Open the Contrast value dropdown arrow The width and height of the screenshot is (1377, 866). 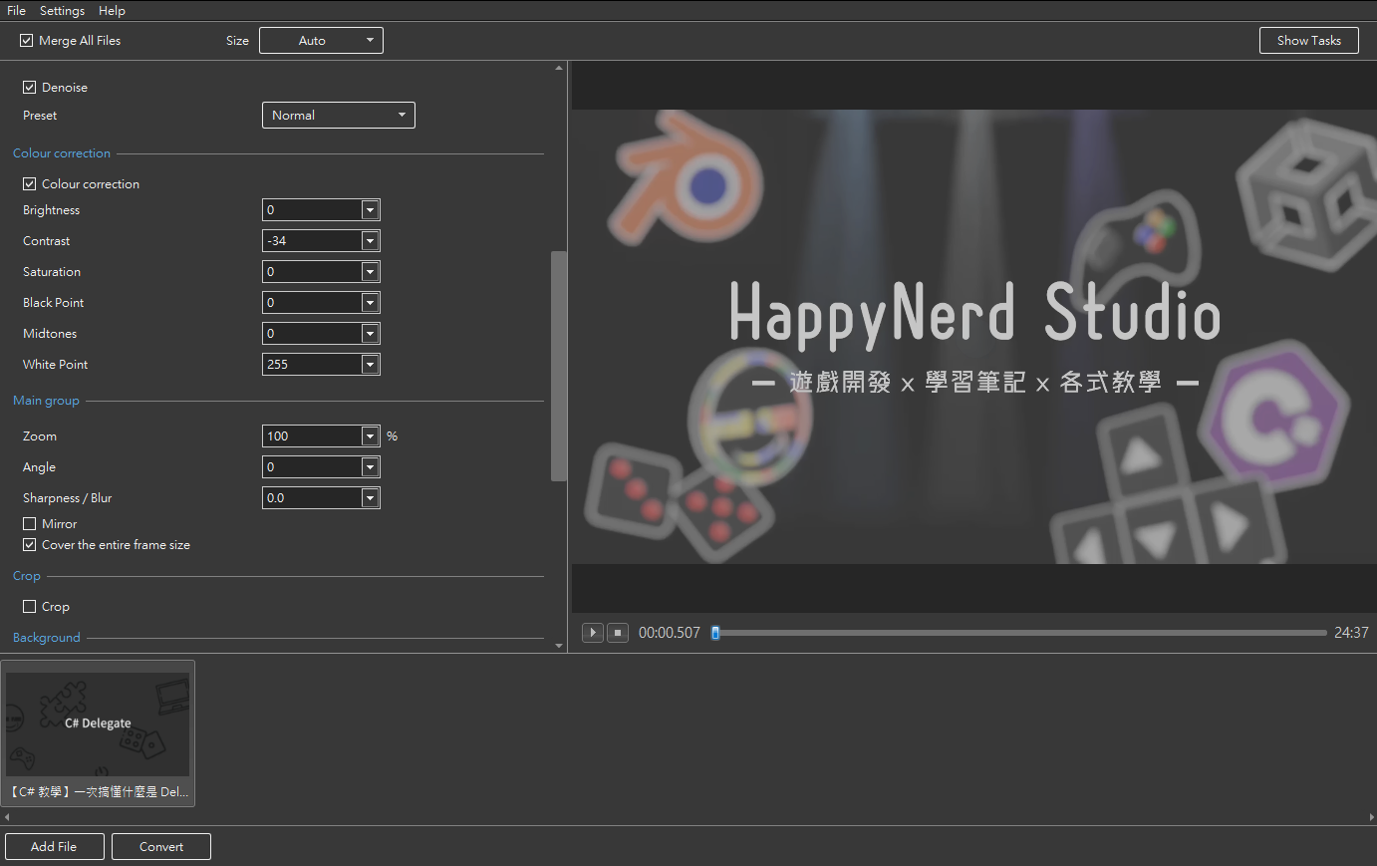[x=371, y=241]
